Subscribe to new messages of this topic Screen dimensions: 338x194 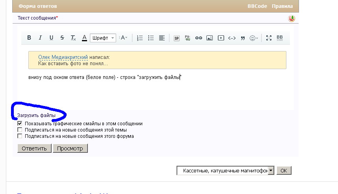pyautogui.click(x=20, y=130)
